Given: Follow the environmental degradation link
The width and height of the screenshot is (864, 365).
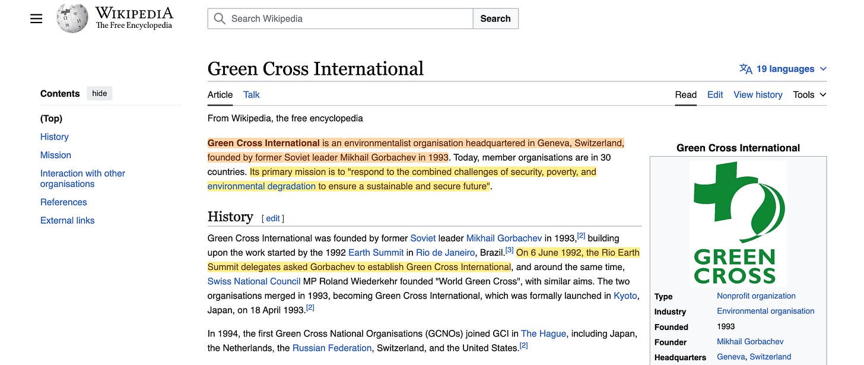Looking at the screenshot, I should [x=262, y=186].
